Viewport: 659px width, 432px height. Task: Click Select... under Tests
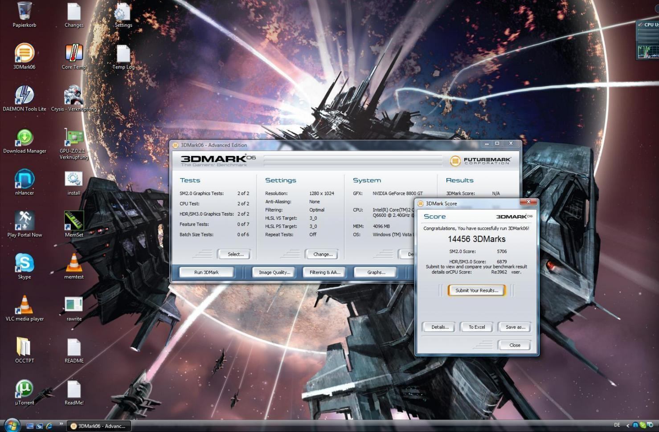click(235, 254)
